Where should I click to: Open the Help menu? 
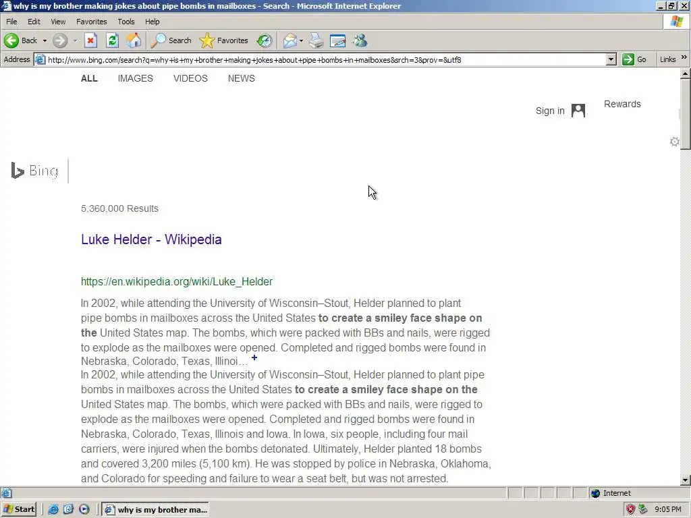(x=152, y=22)
